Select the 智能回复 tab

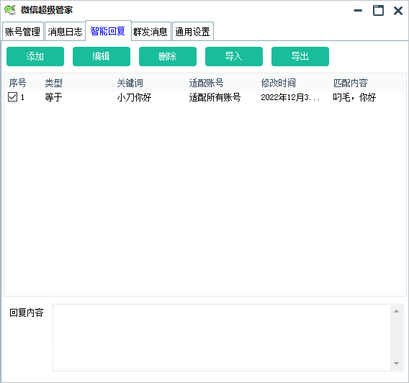tap(108, 31)
